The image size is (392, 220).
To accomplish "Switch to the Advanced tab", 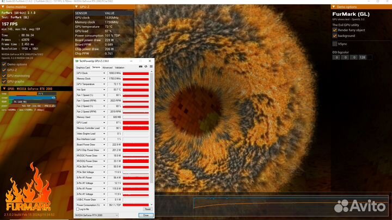I will (107, 67).
